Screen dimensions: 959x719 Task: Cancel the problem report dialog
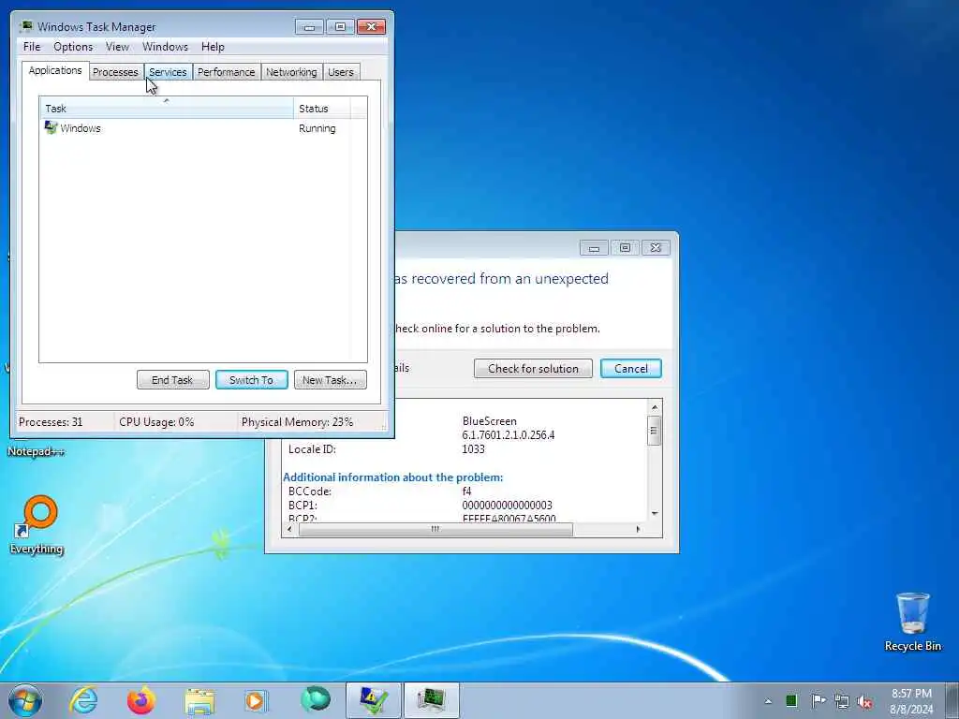(x=630, y=369)
